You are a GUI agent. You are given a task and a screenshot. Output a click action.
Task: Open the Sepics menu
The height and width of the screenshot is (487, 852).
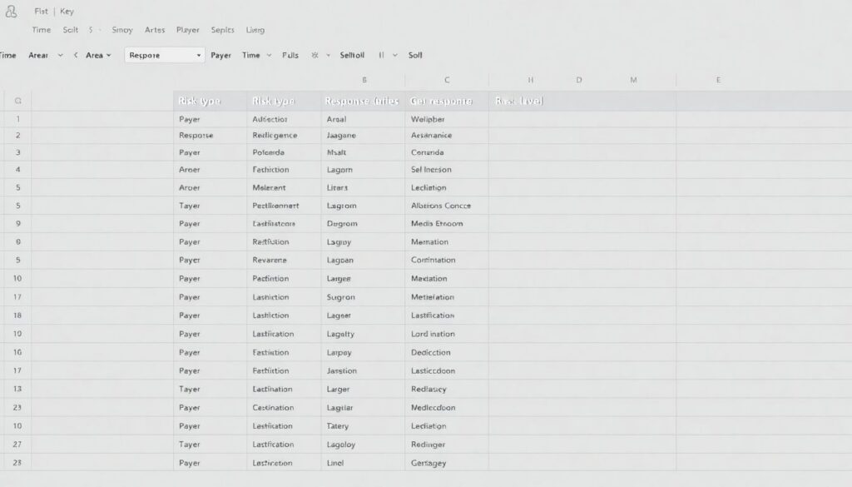point(223,30)
